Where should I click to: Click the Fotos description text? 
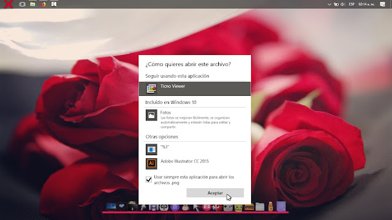(195, 122)
